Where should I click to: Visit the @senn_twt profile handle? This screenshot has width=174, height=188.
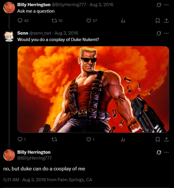pos(40,33)
